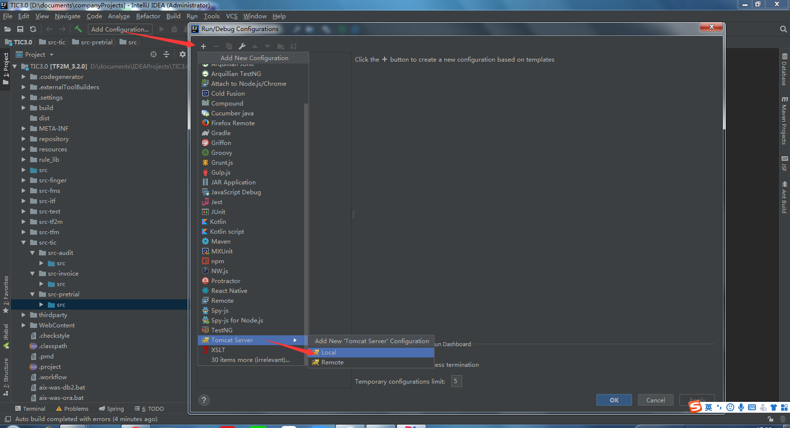Click the Collapse All icon in Project panel
Screen dimensions: 790x428
(x=166, y=54)
